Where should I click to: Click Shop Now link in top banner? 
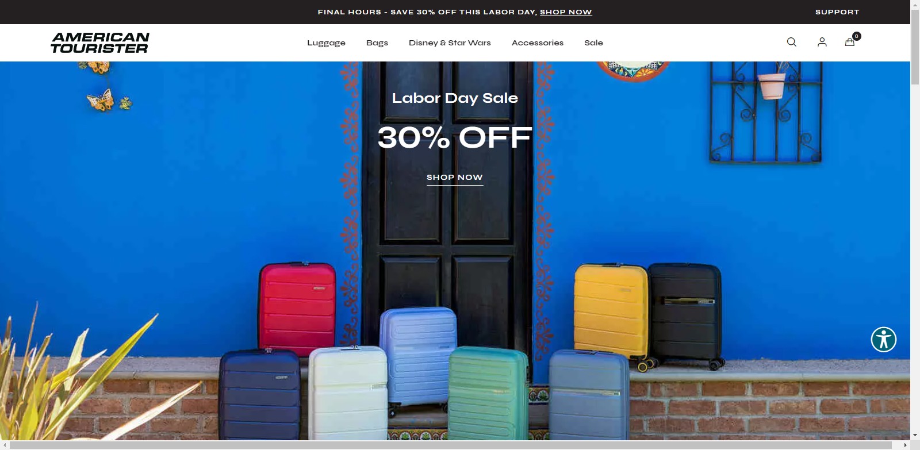(566, 12)
